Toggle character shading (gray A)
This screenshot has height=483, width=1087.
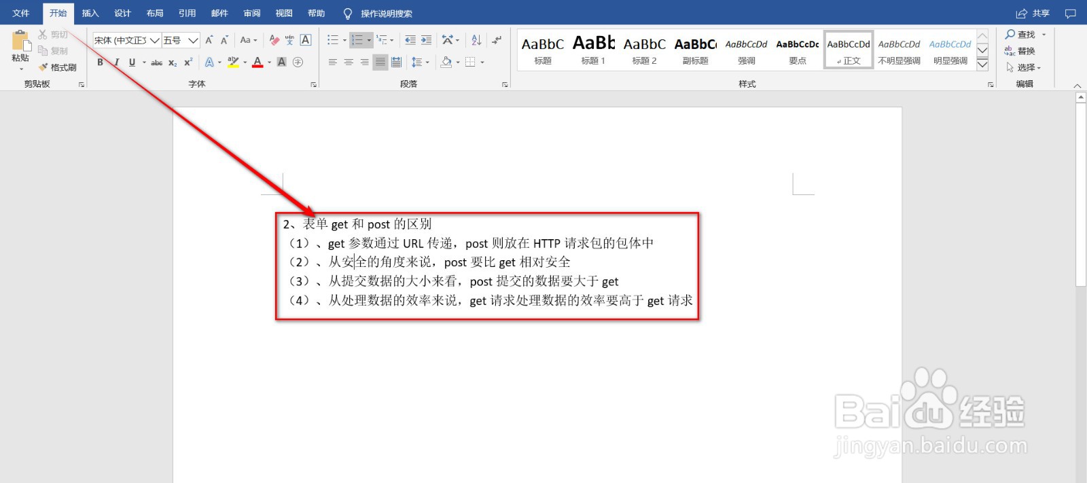click(281, 62)
